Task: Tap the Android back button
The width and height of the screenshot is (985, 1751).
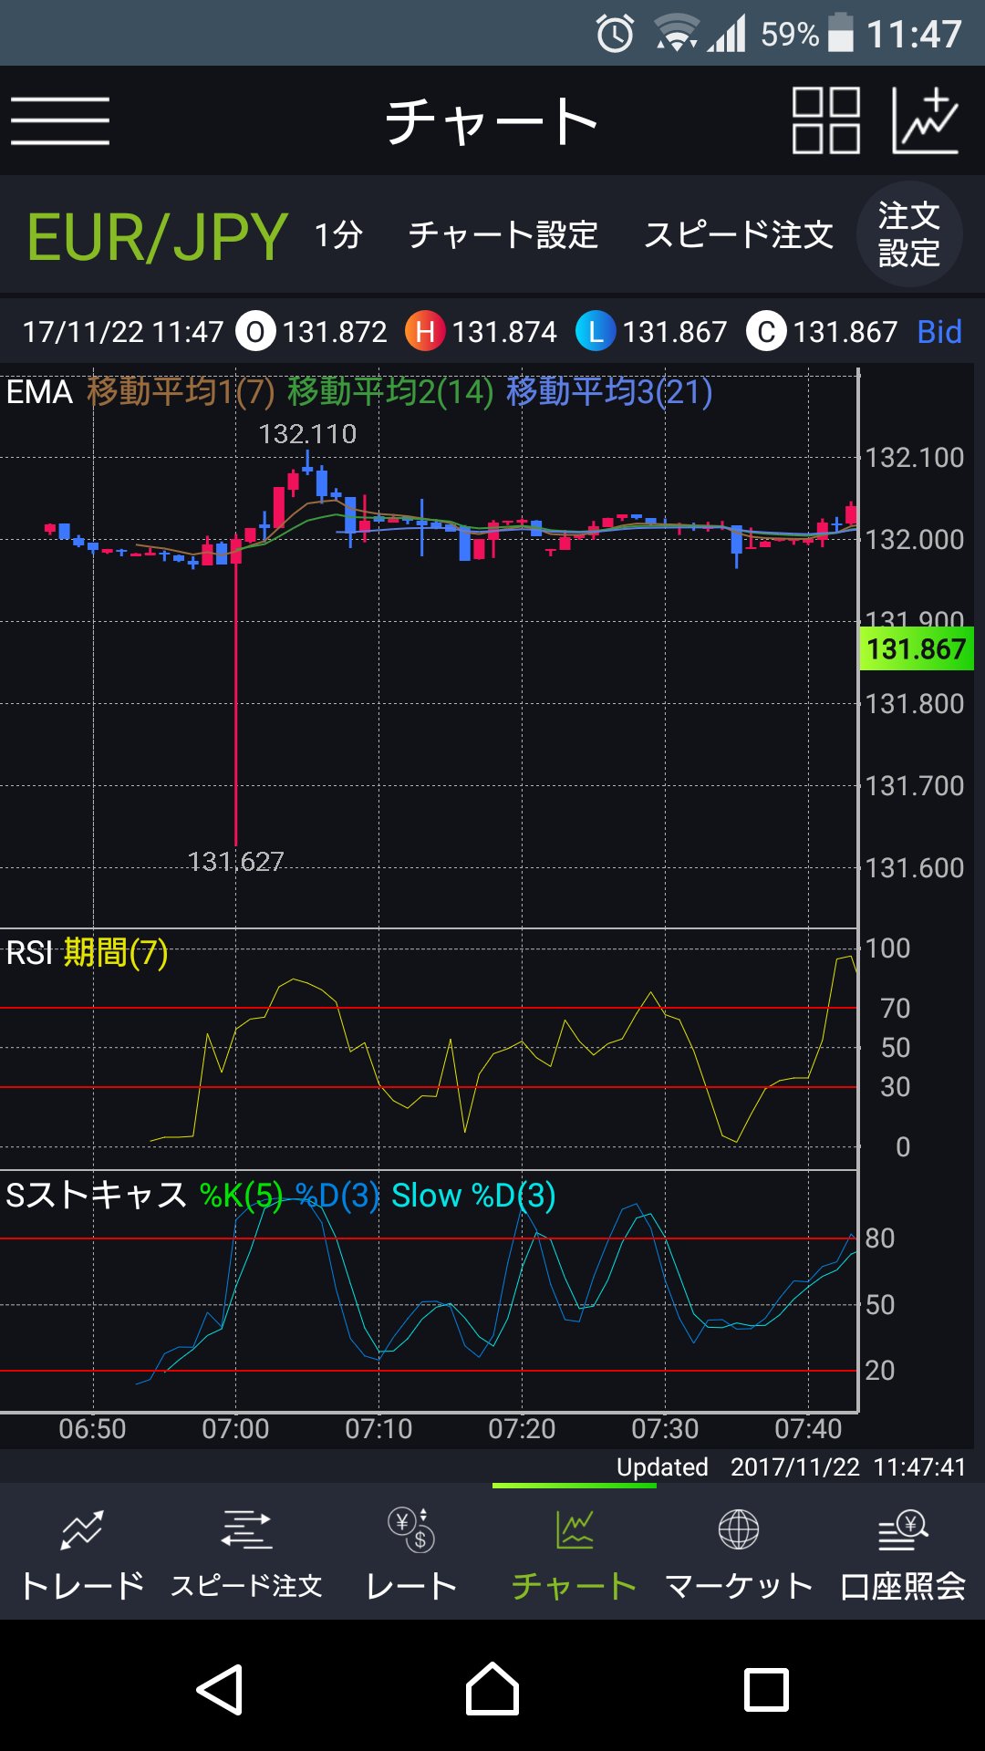Action: tap(220, 1690)
